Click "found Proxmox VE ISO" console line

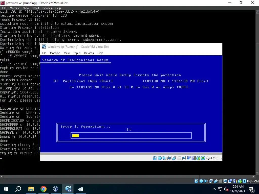[20, 19]
